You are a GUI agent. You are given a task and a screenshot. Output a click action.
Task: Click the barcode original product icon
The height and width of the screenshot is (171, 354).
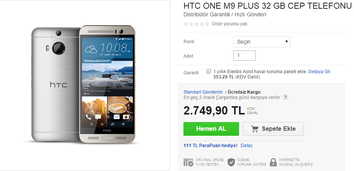pos(188,162)
